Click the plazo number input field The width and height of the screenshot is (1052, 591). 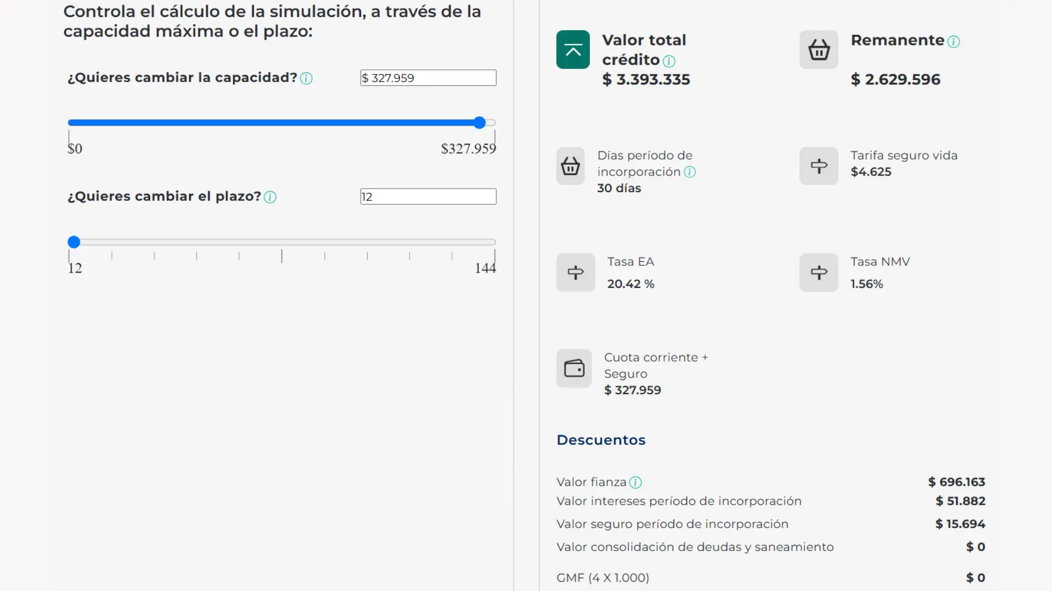[x=428, y=196]
